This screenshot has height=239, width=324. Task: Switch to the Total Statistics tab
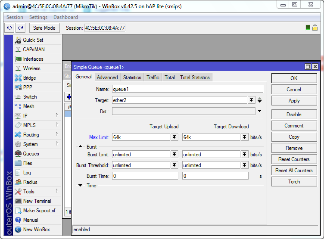(x=195, y=77)
